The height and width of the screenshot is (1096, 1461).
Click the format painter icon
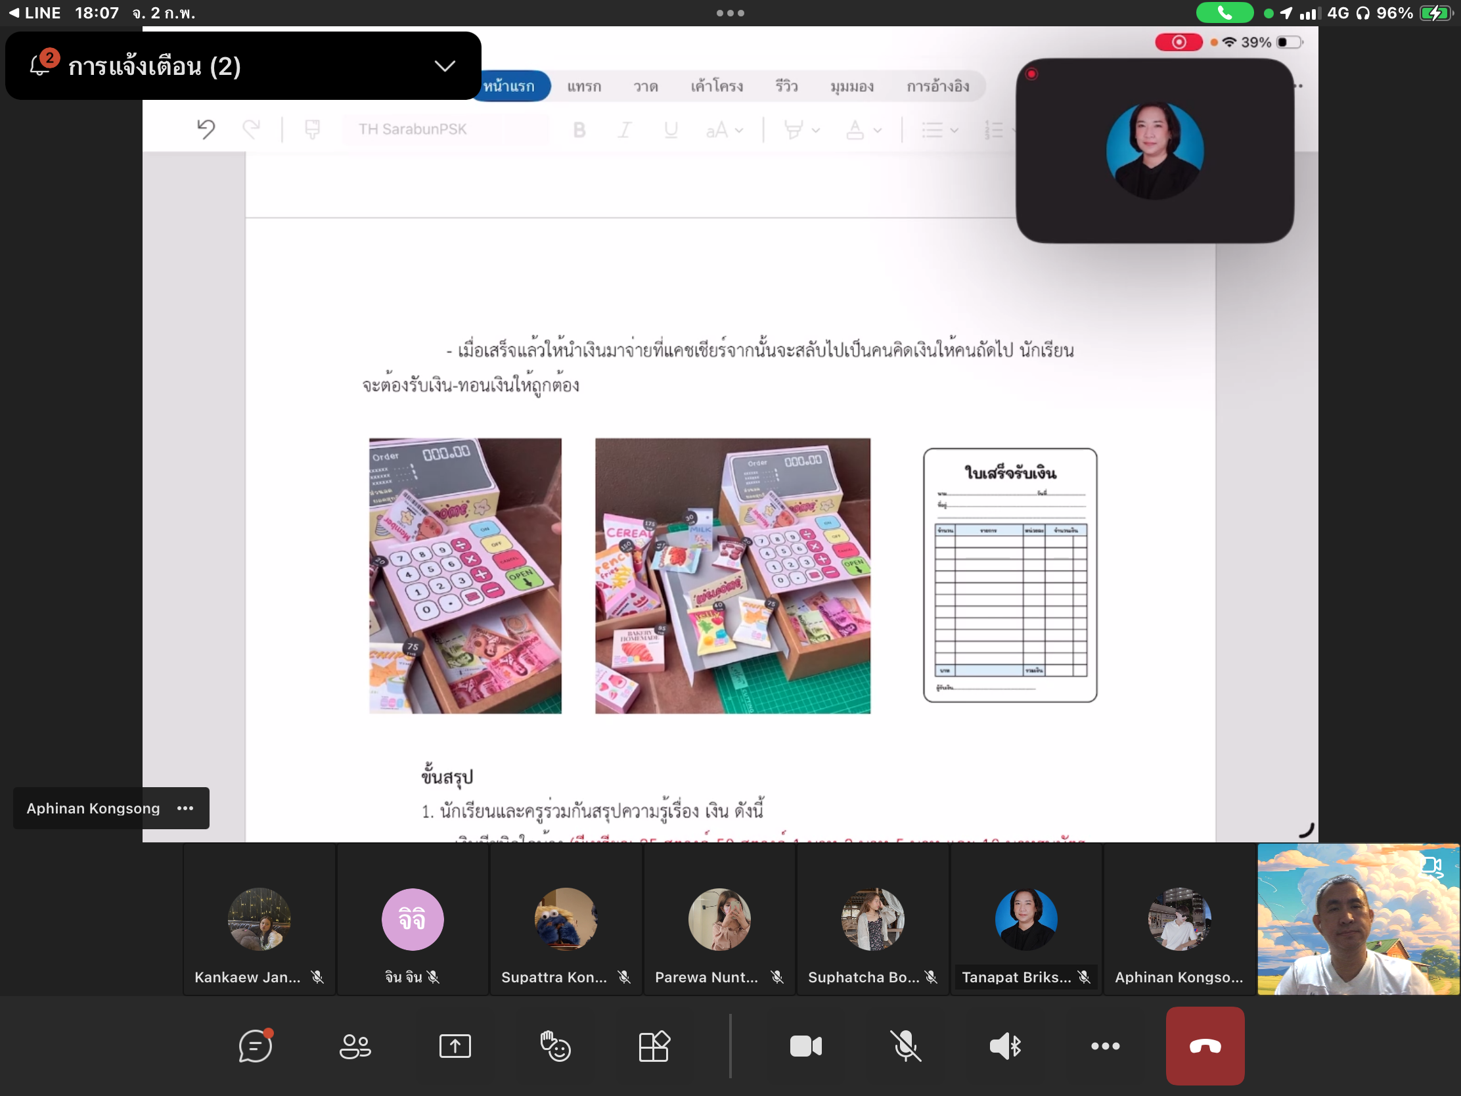click(313, 129)
